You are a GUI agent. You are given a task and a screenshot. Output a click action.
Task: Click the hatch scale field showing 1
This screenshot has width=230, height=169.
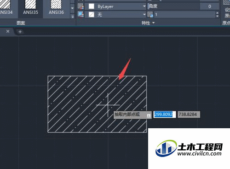point(184,15)
